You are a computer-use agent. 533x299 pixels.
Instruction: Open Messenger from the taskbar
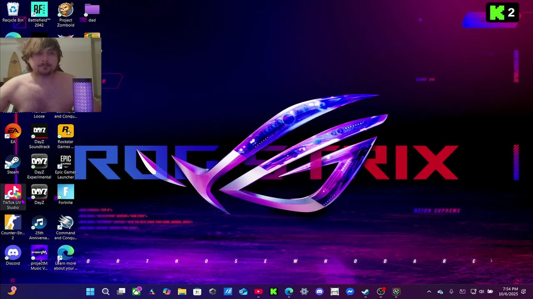point(350,292)
